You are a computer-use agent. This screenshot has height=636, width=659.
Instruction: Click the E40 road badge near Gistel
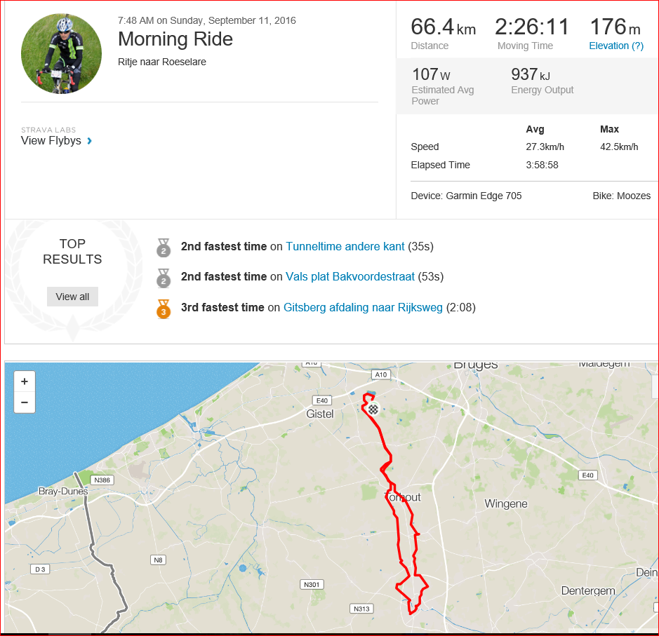click(x=322, y=400)
